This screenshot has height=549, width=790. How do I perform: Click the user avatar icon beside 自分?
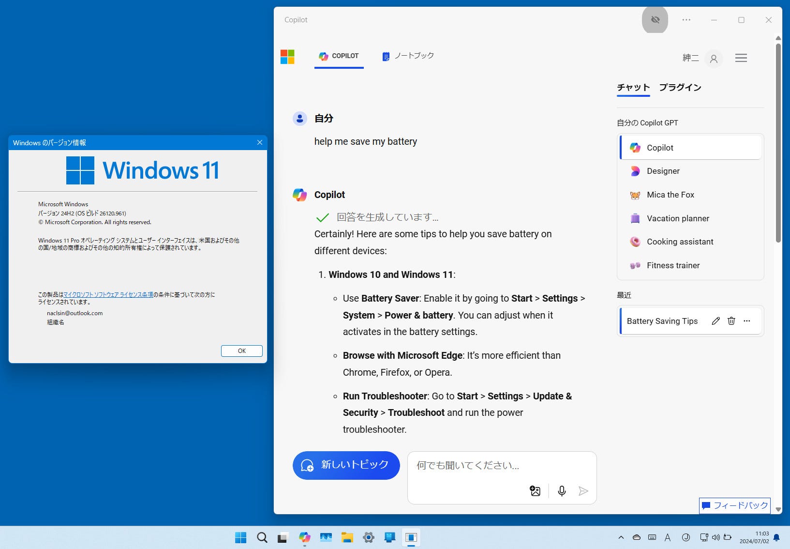coord(300,119)
